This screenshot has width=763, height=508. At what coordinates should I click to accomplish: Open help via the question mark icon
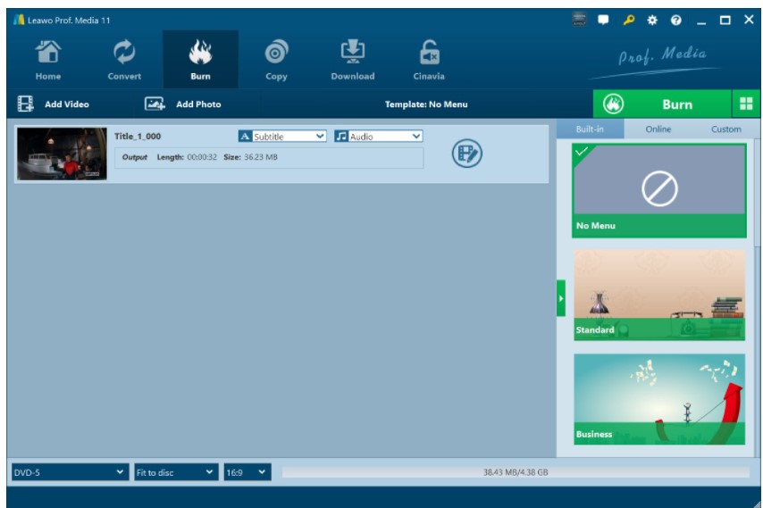click(x=676, y=20)
